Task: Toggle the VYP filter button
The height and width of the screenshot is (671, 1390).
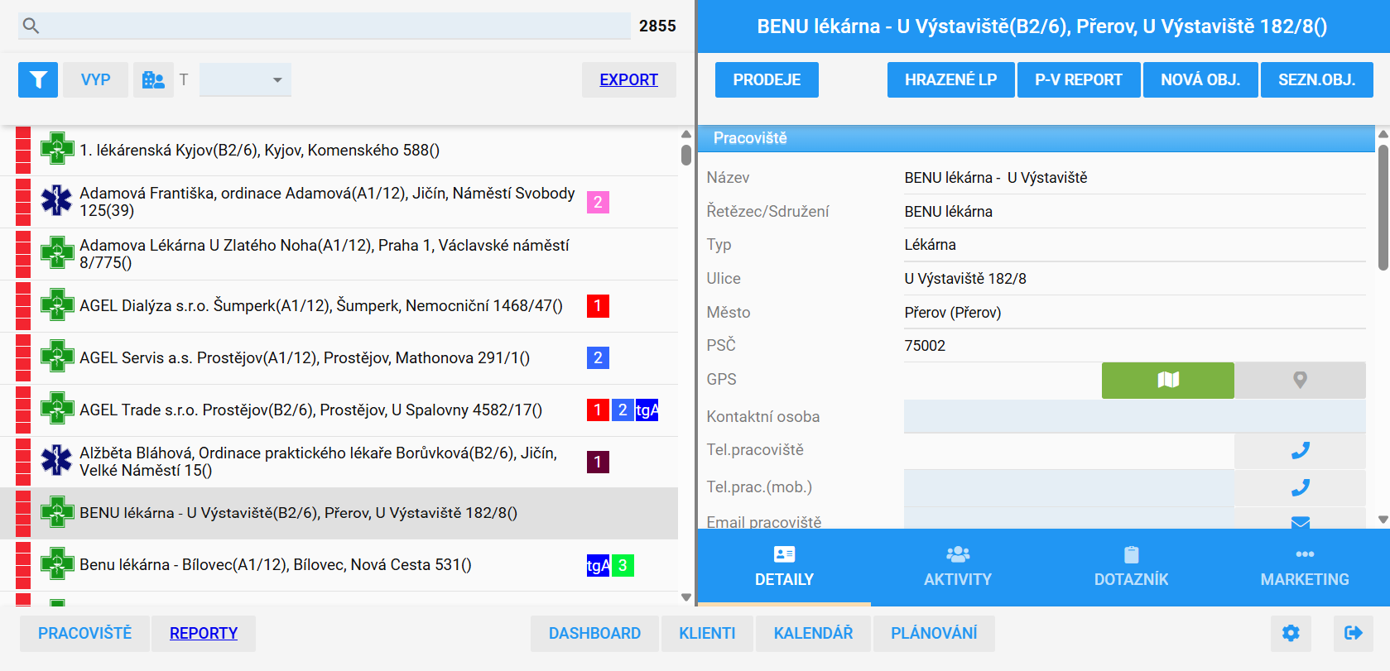Action: tap(95, 79)
